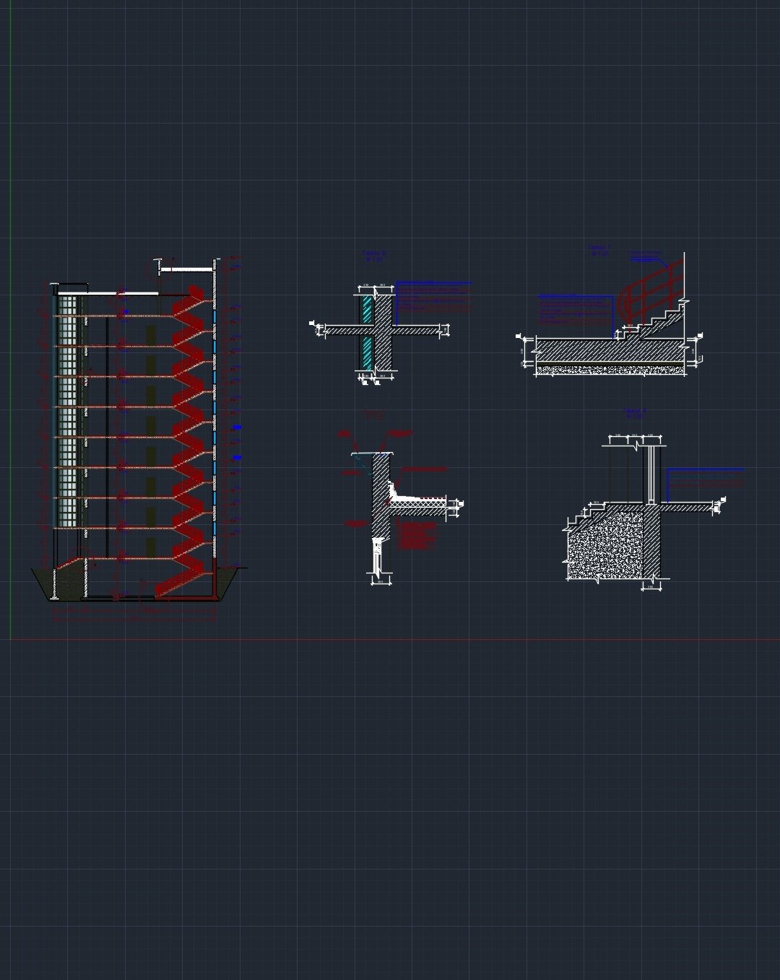The height and width of the screenshot is (980, 780).
Task: Select the blue title above the stair railing detail
Action: [599, 251]
